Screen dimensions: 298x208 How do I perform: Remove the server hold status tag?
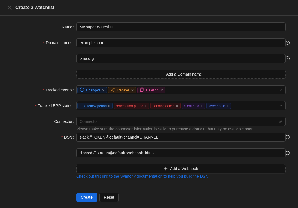[227, 106]
